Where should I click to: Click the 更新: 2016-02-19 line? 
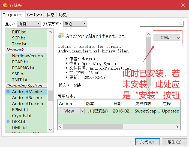point(87,77)
